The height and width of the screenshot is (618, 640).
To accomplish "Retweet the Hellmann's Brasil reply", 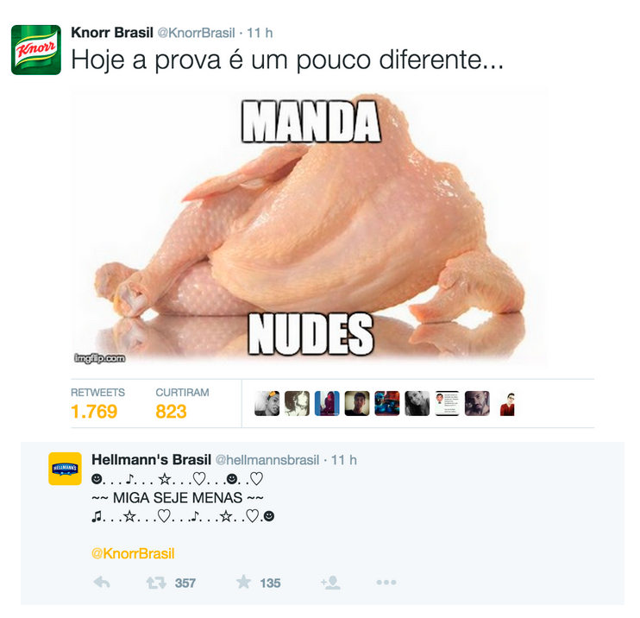I will (x=156, y=583).
